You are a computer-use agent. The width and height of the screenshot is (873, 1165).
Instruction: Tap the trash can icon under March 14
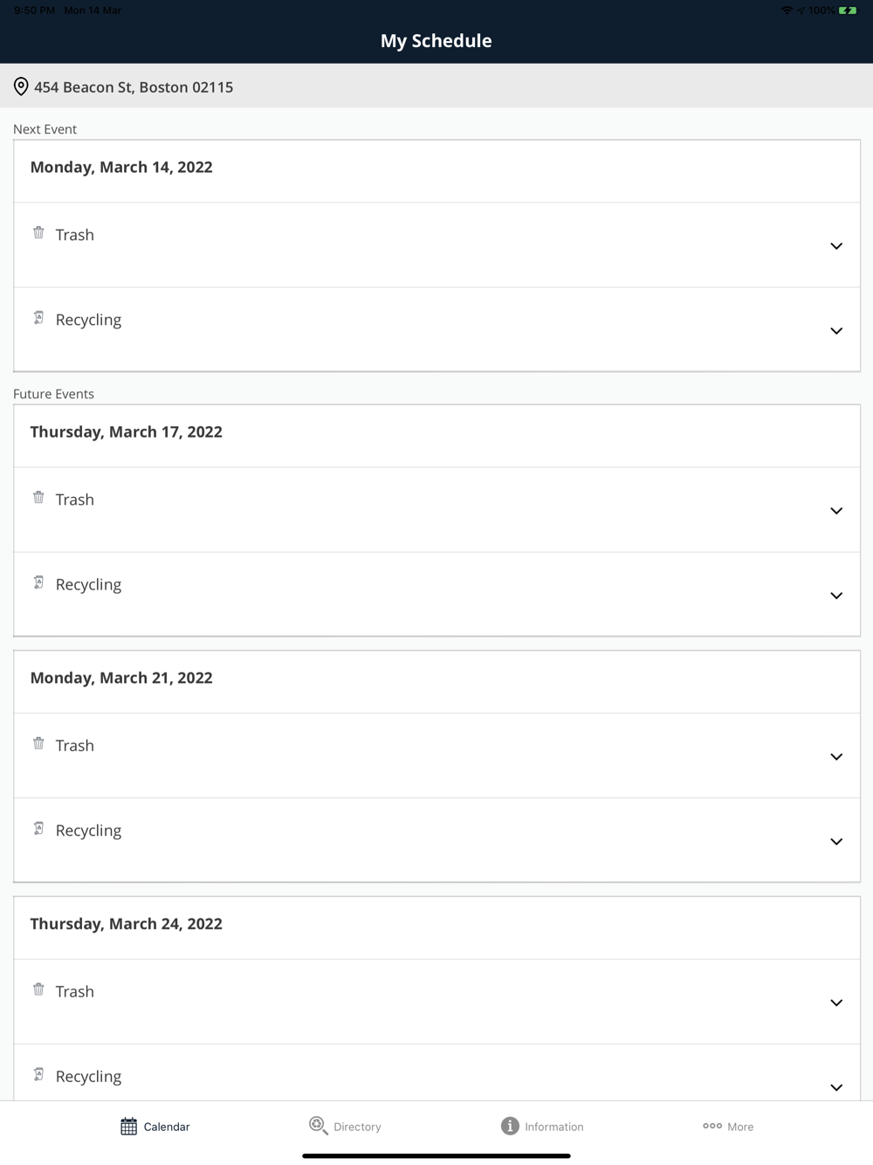click(x=38, y=232)
